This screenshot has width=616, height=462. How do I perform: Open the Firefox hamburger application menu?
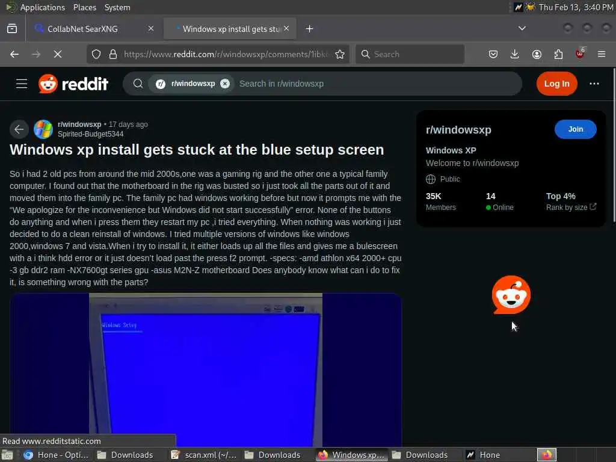(602, 54)
